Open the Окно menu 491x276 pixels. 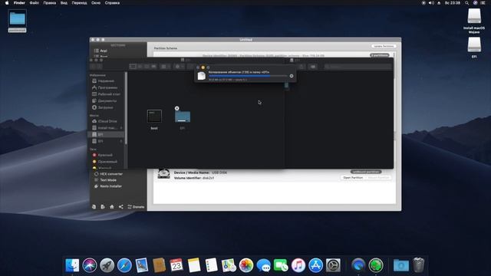(96, 3)
